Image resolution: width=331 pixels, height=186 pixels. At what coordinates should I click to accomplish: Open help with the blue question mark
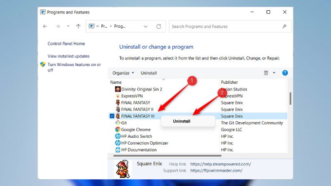coord(285,73)
